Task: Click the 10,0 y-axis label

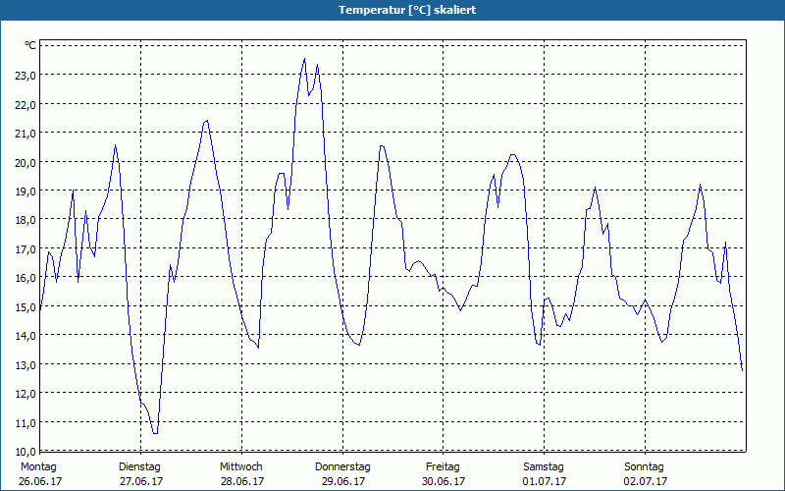Action: pos(25,451)
